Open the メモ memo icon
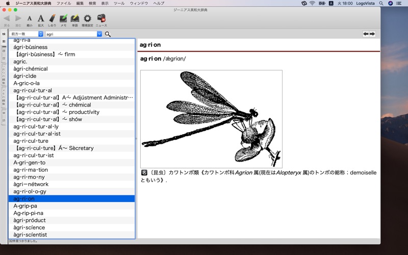 point(63,18)
